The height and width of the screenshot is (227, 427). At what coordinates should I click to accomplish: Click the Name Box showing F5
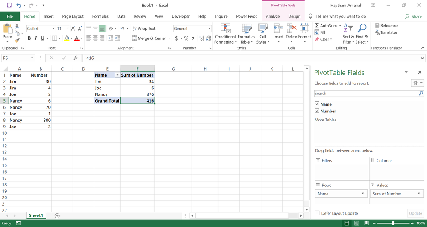coord(18,58)
